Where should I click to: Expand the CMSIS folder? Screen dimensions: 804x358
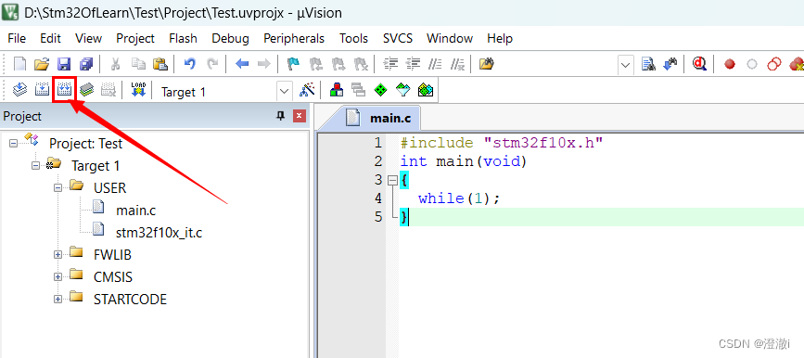57,277
